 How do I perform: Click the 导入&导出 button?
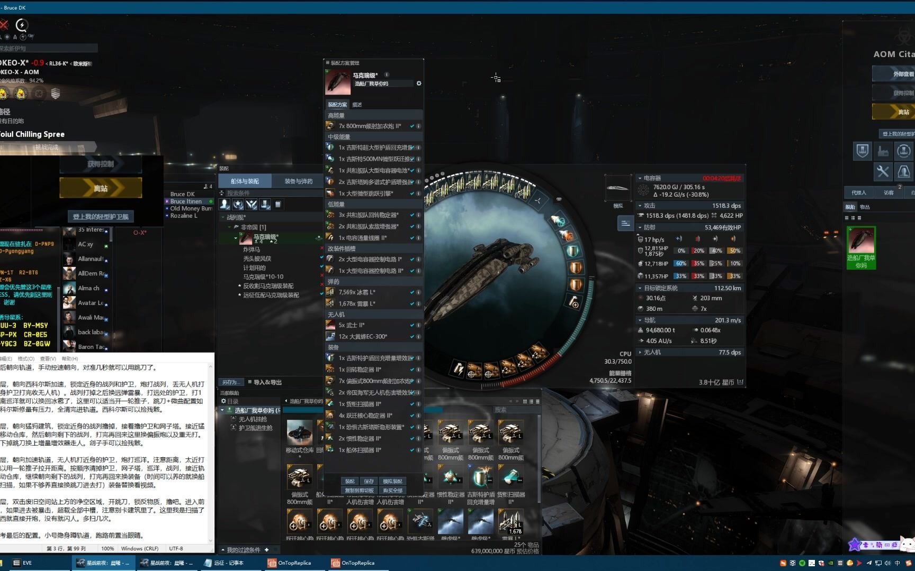coord(265,382)
